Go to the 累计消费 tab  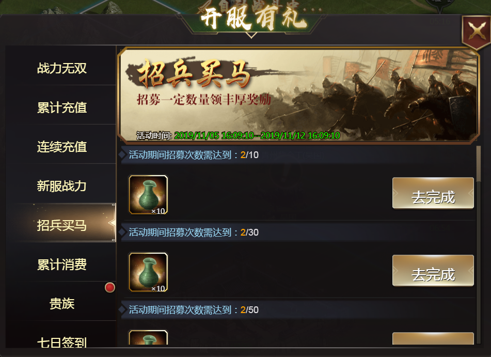tap(61, 264)
